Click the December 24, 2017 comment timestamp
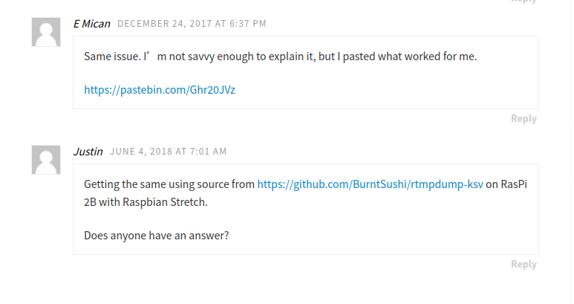Screen dimensions: 574x304 [192, 24]
